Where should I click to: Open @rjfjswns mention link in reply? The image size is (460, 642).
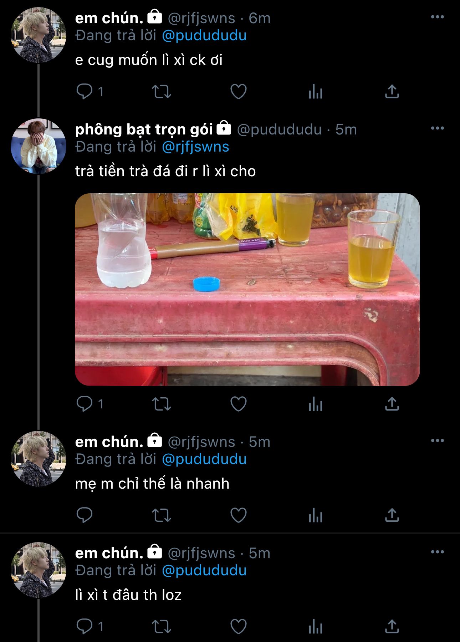tap(195, 147)
